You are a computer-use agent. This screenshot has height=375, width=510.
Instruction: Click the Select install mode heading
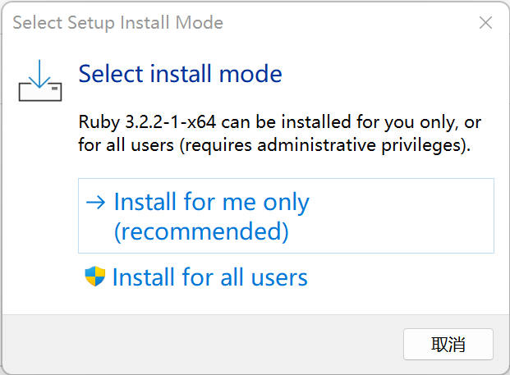[x=180, y=74]
